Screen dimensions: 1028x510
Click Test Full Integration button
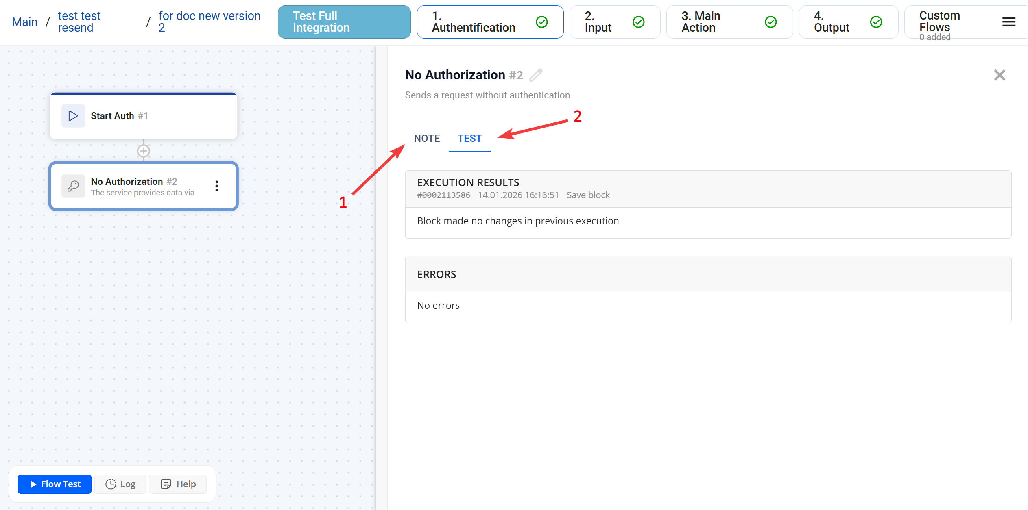(344, 22)
